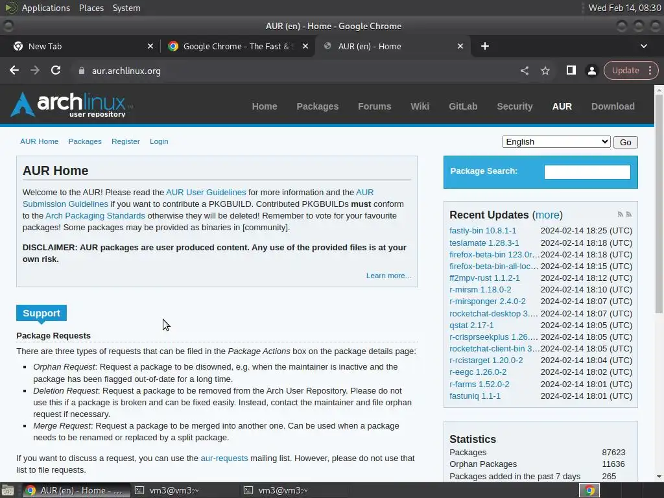664x498 pixels.
Task: Open the Forums navbar link
Action: 374,106
